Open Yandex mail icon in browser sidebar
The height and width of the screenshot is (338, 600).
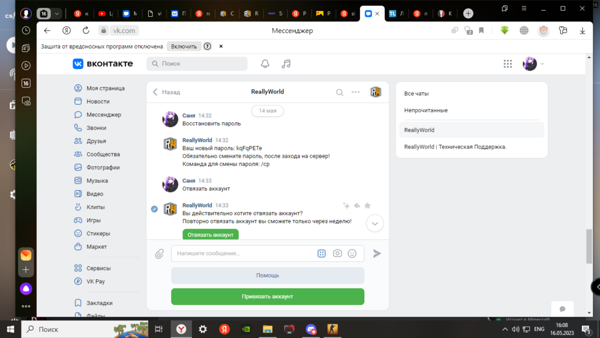26,255
